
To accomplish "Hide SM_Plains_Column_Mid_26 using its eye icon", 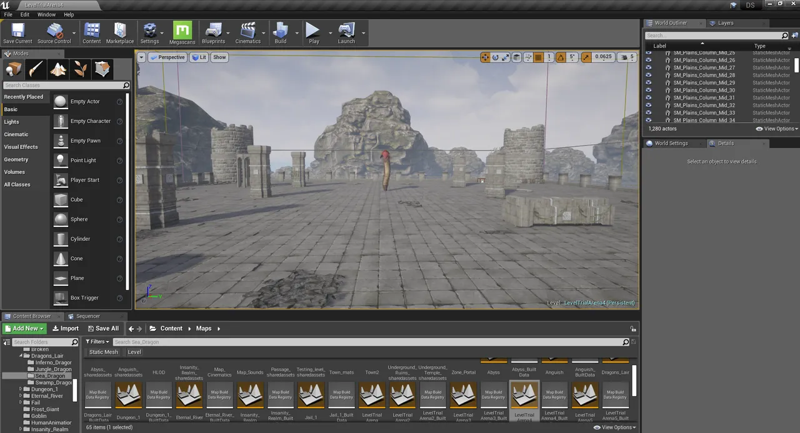I will point(648,61).
